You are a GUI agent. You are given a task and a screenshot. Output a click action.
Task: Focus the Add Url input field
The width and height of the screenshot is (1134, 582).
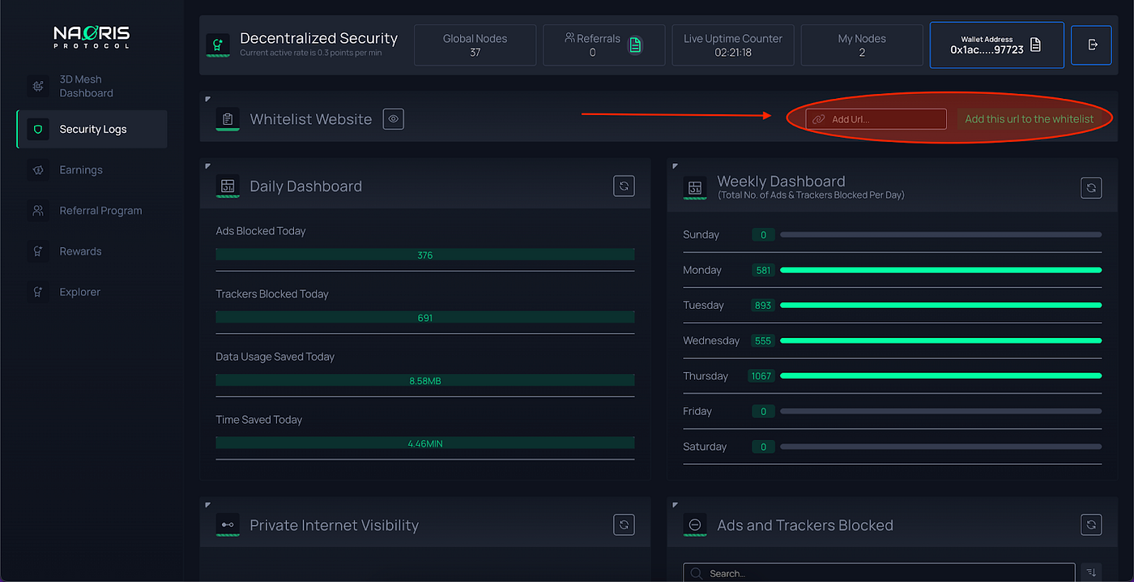pyautogui.click(x=876, y=119)
